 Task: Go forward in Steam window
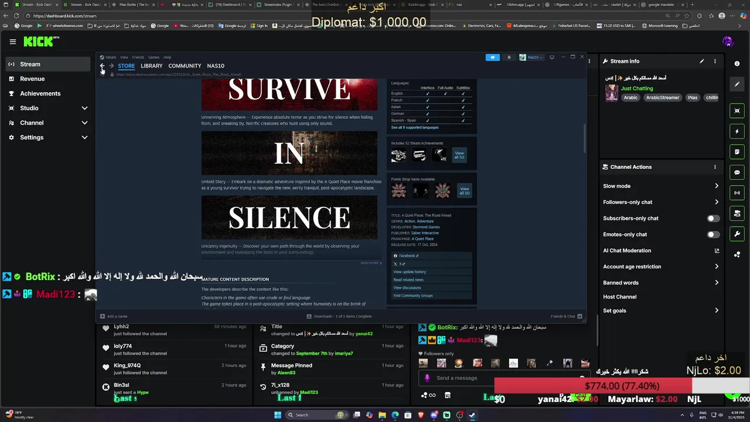pyautogui.click(x=111, y=66)
